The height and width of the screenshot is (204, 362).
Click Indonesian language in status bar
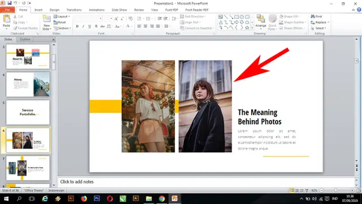click(57, 190)
